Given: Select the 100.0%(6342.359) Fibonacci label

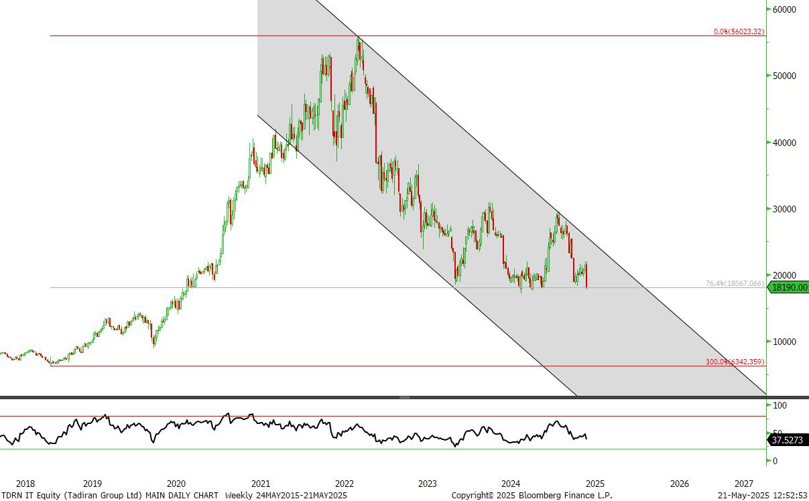Looking at the screenshot, I should (735, 362).
